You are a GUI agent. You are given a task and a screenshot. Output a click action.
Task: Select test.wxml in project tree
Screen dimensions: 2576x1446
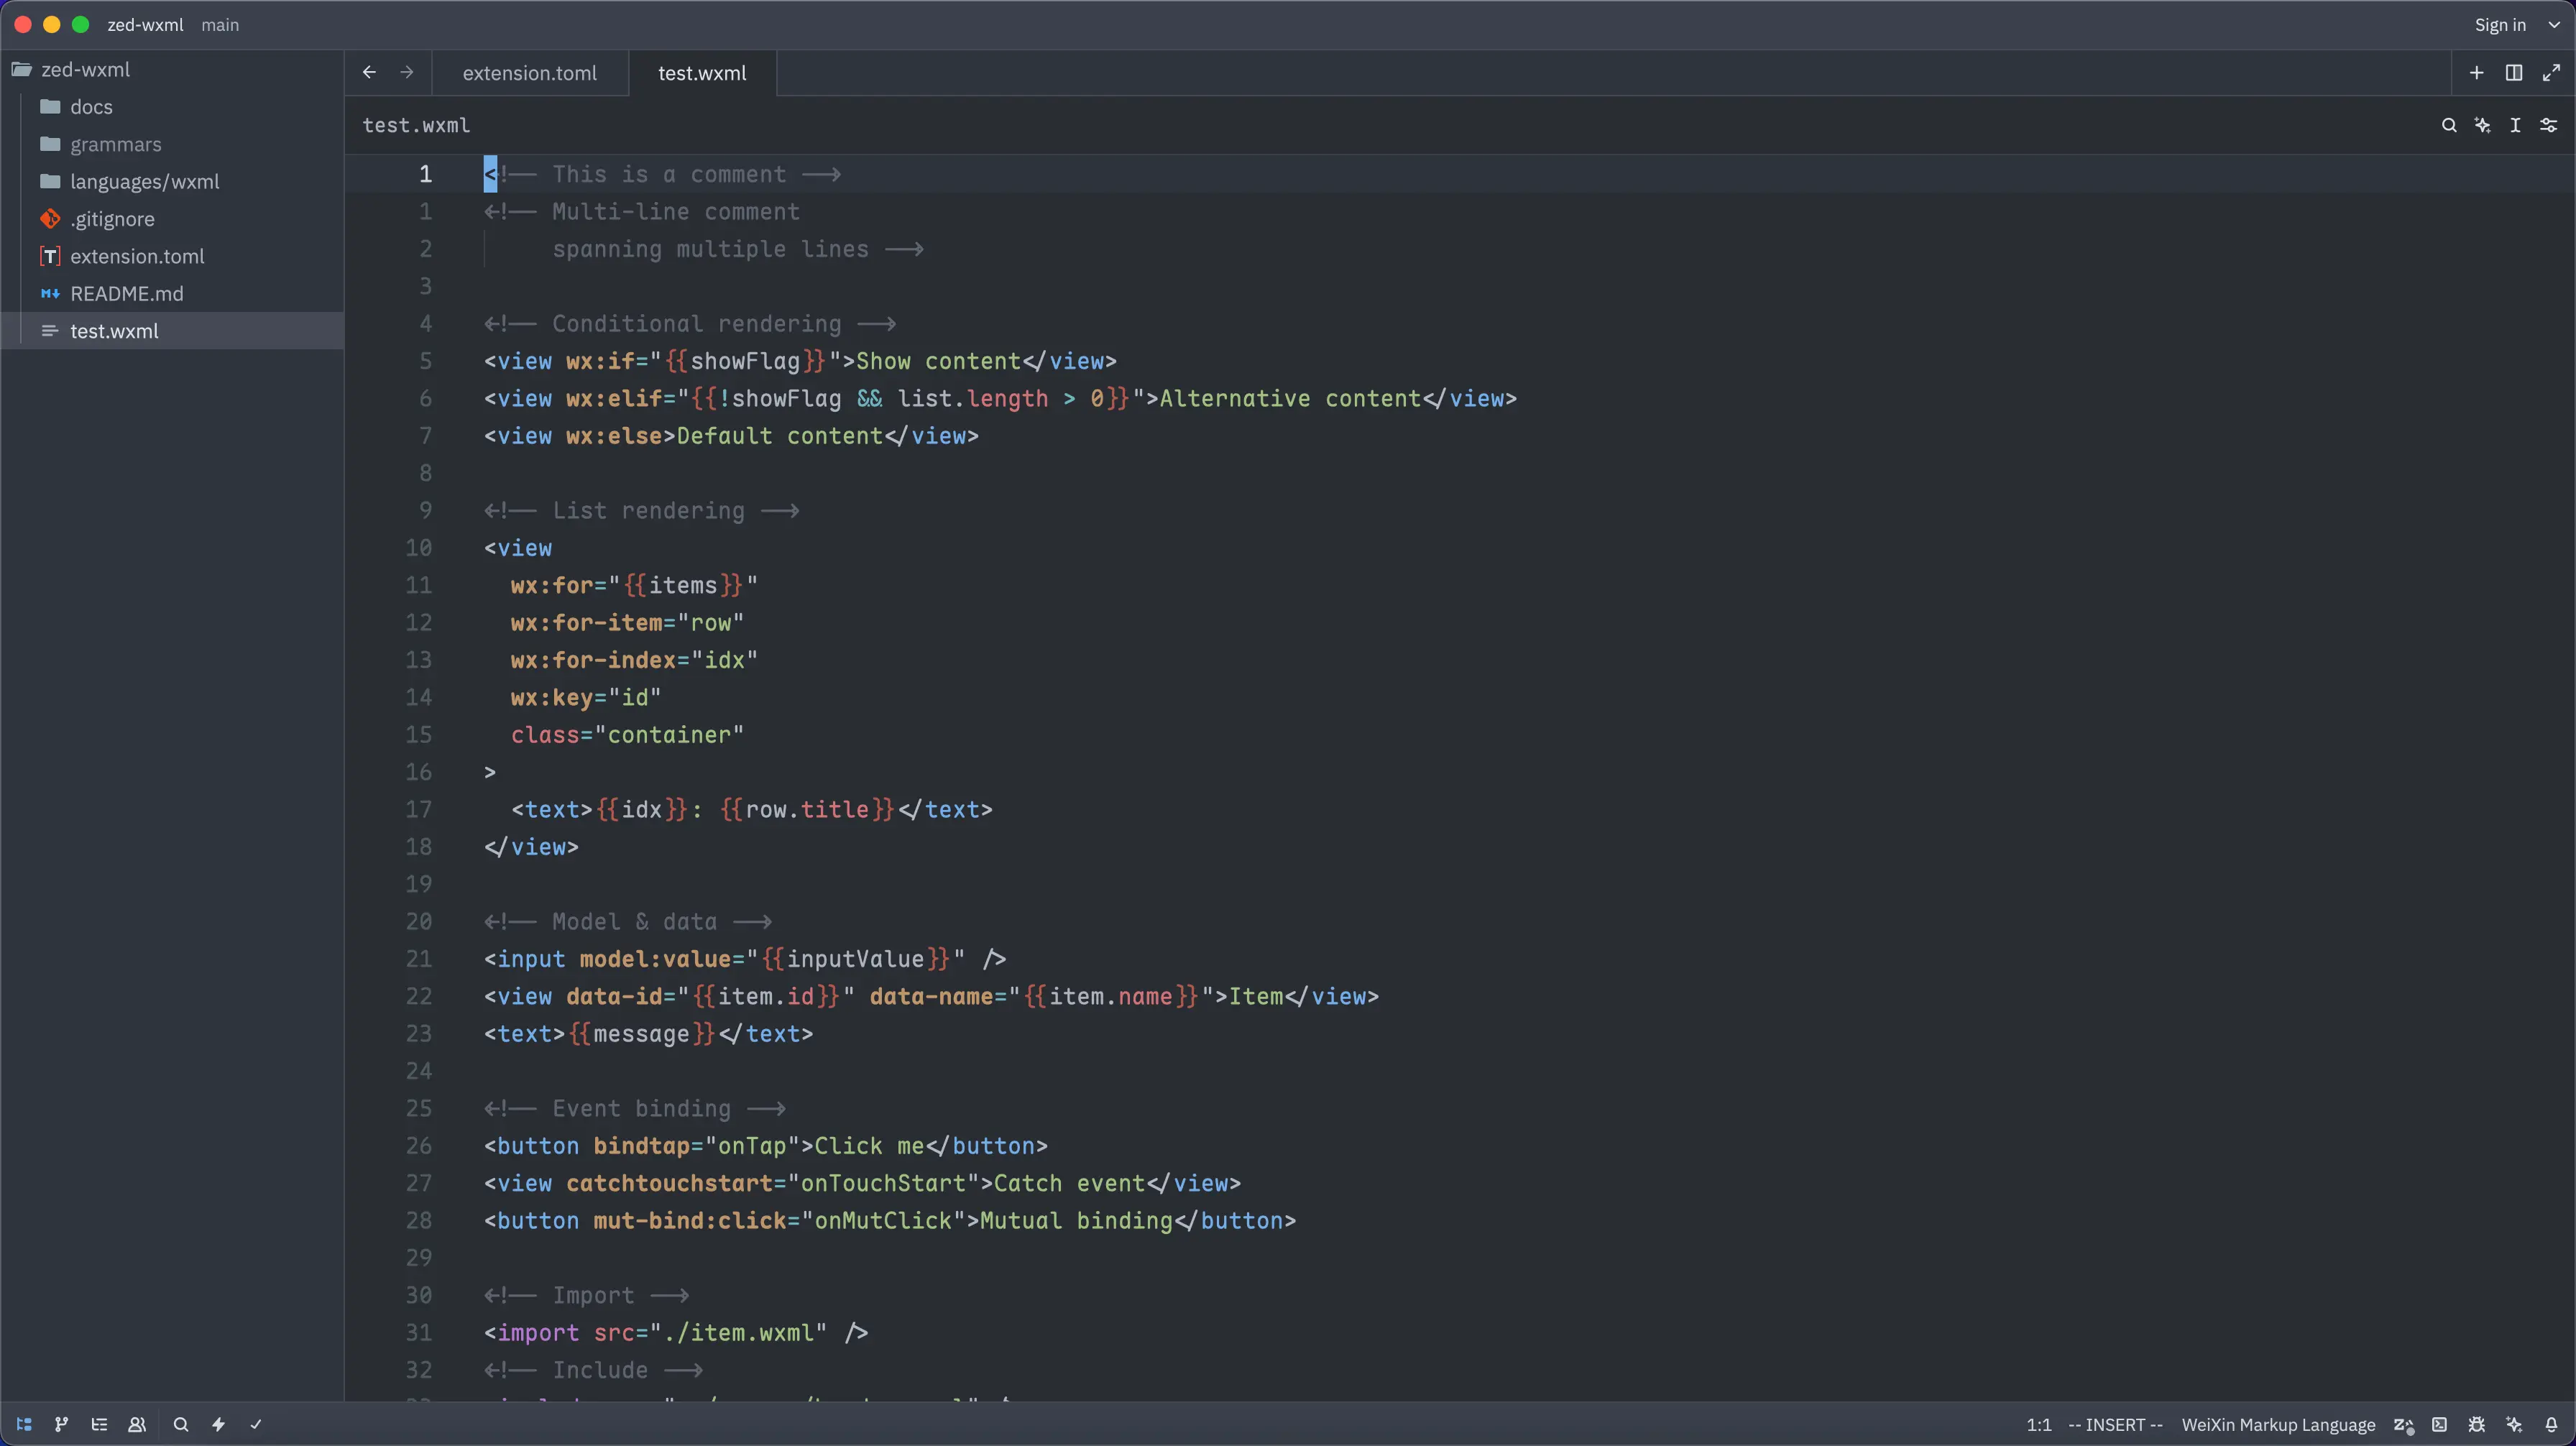[172, 331]
